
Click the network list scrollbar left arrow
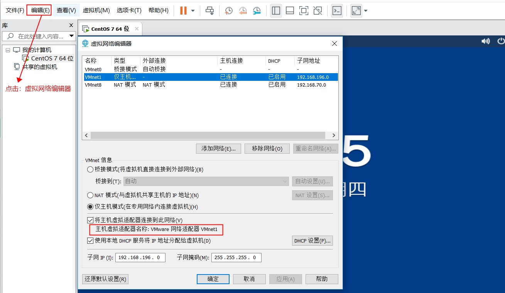[86, 136]
